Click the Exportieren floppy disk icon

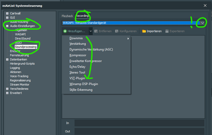click(x=167, y=31)
